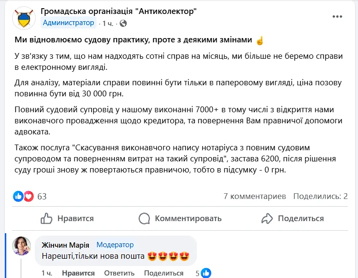The width and height of the screenshot is (358, 278).
Task: Click the post timestamp "1 ч."
Action: 108,23
